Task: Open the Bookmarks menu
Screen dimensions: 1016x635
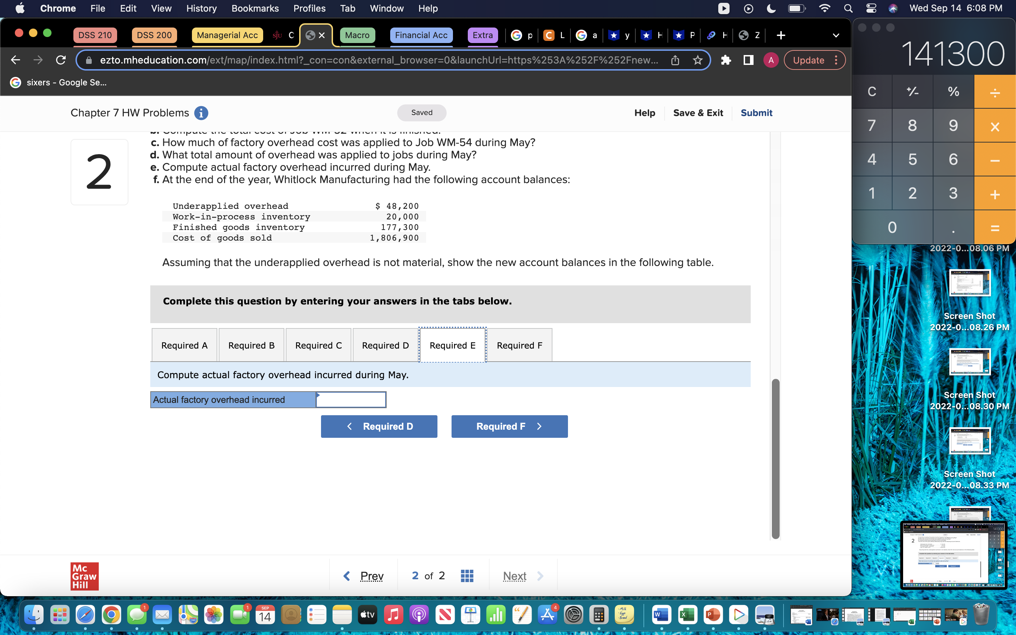Action: point(255,8)
